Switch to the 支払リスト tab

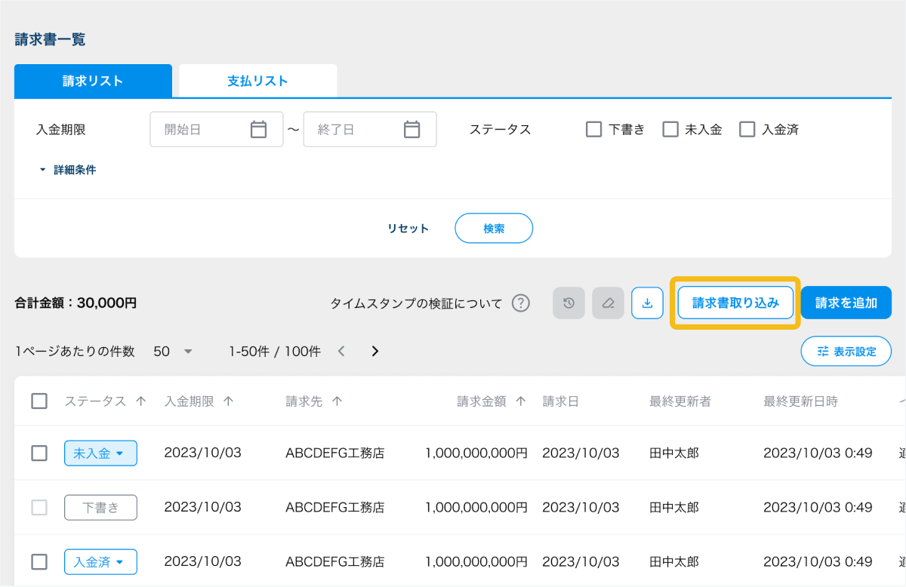tap(257, 81)
